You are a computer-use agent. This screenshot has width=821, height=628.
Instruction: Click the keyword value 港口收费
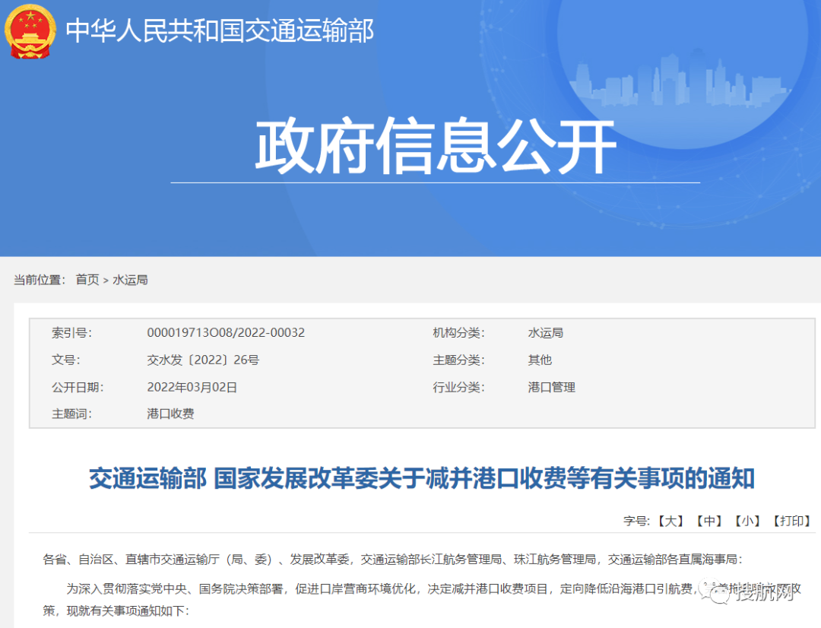(170, 414)
